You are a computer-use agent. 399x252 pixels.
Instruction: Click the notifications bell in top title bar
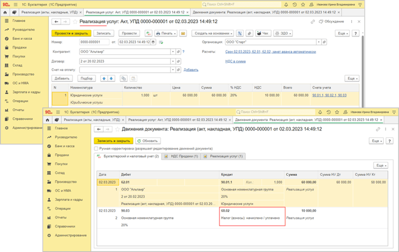click(x=286, y=4)
